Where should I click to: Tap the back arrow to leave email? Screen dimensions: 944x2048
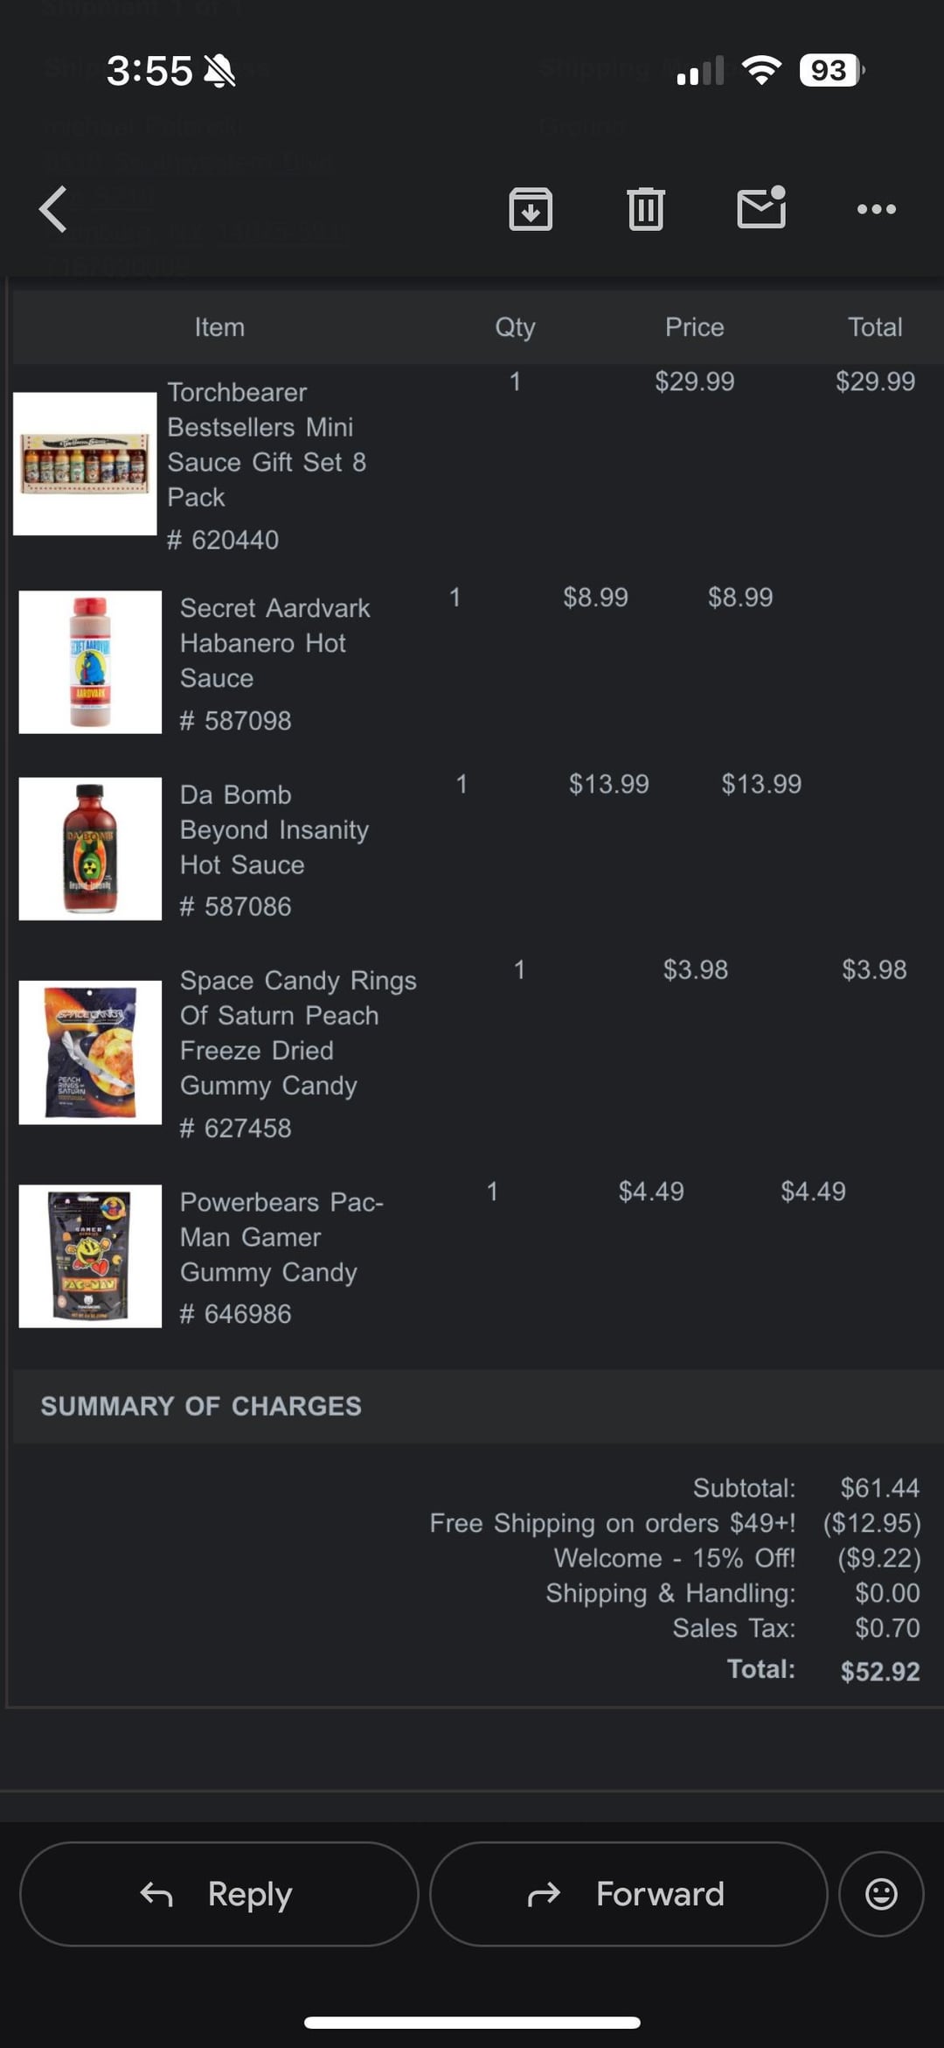pyautogui.click(x=54, y=209)
